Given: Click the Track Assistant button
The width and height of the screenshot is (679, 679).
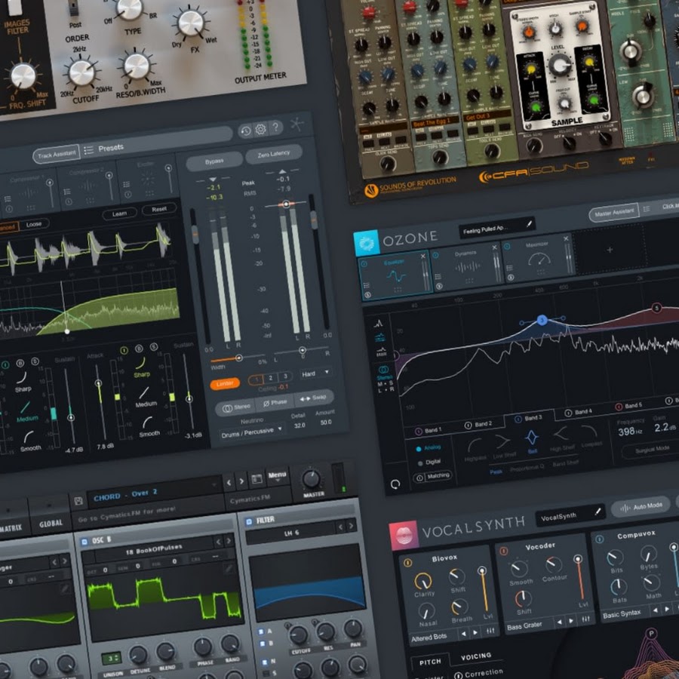Looking at the screenshot, I should tap(57, 154).
